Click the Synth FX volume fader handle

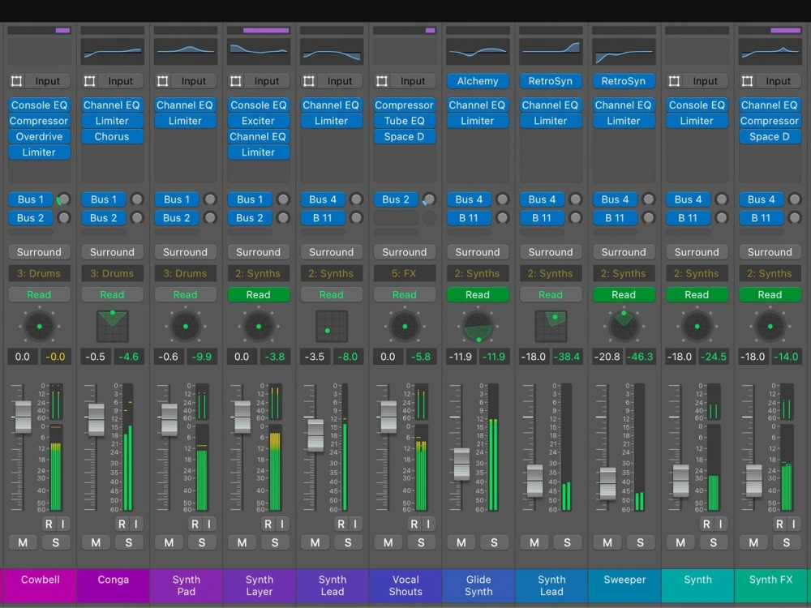(753, 481)
